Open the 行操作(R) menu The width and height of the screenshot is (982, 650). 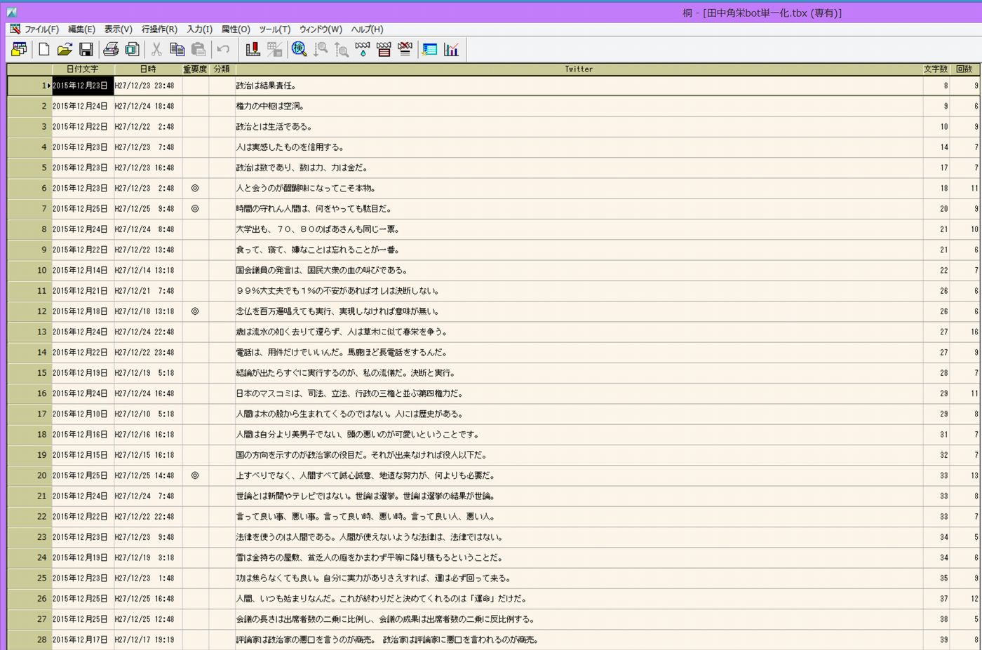click(159, 29)
